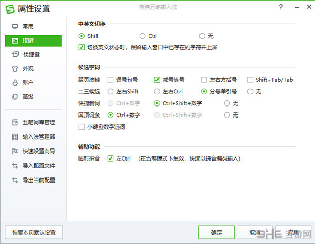
Task: Click the stacked pages icon beside 高级
Action: click(15, 97)
